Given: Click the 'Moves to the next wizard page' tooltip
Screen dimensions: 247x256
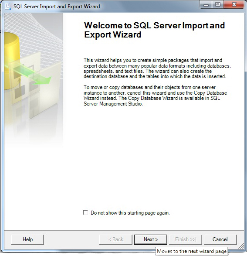Looking at the screenshot, I should click(192, 251).
